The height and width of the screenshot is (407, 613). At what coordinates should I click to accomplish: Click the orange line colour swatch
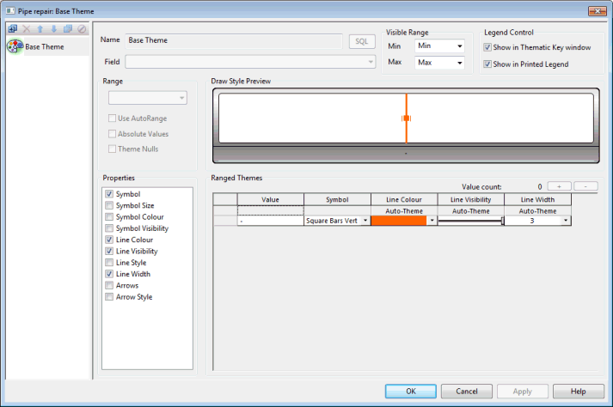(399, 221)
